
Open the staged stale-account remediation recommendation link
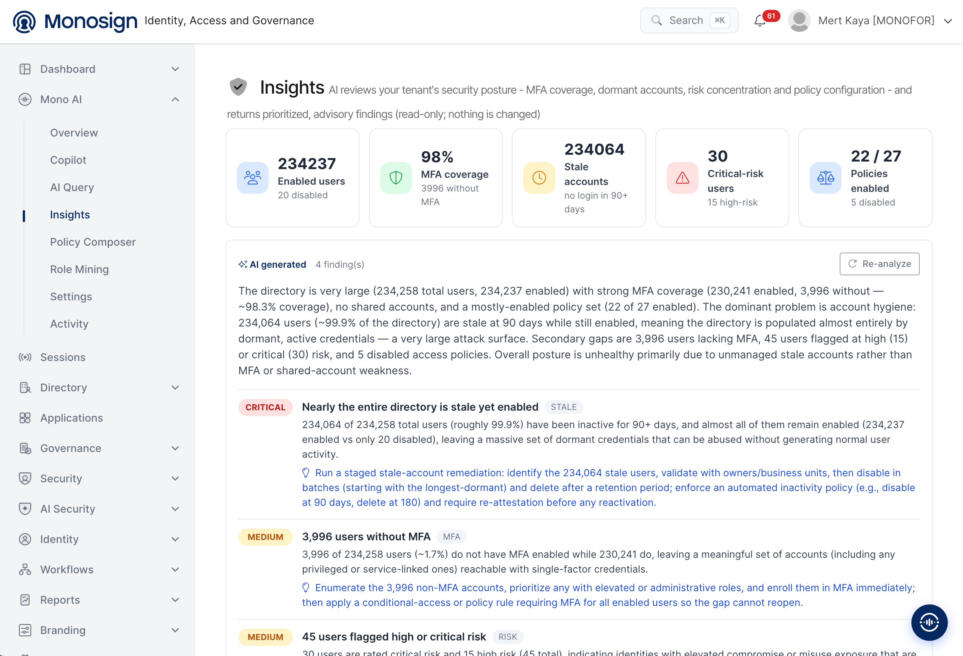click(x=608, y=487)
